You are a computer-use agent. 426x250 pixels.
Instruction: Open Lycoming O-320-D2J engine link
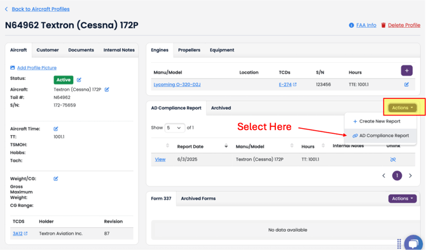(177, 84)
